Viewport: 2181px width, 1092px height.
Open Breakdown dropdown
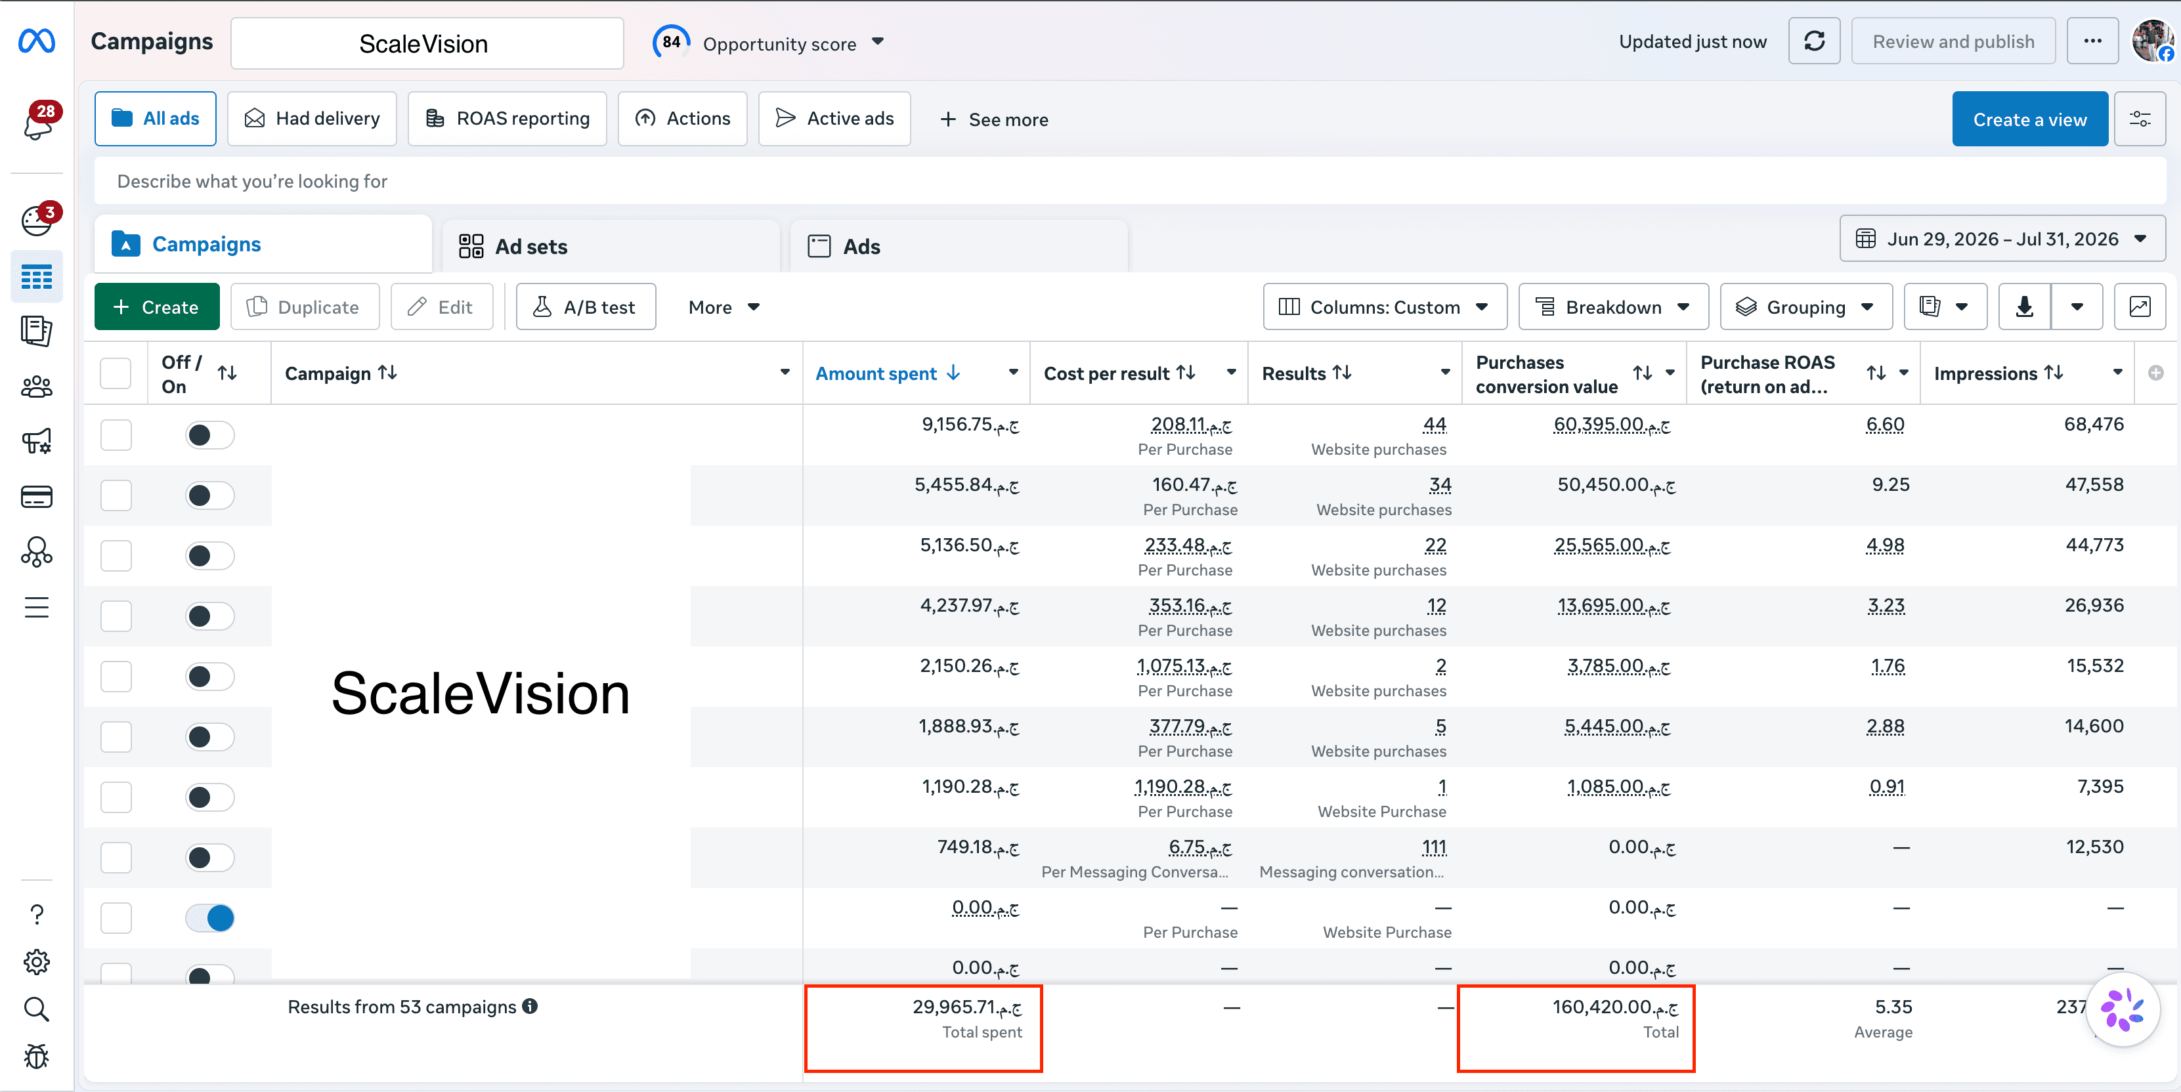point(1614,306)
